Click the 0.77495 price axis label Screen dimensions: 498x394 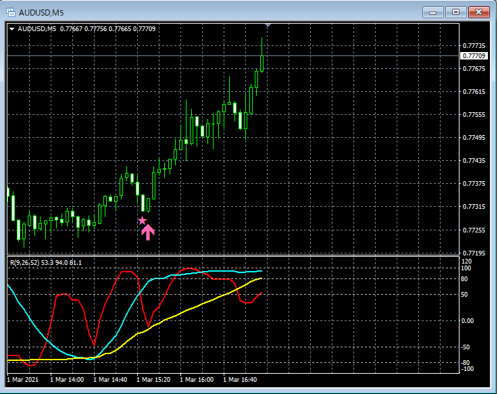474,138
